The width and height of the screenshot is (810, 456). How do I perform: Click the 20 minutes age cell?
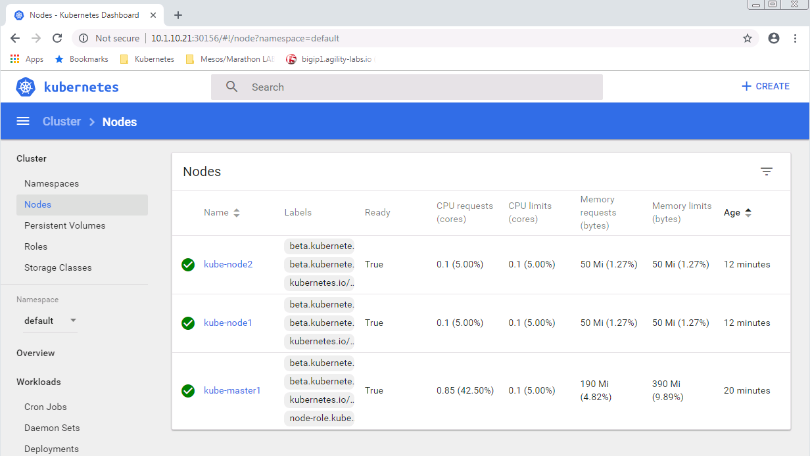tap(747, 390)
